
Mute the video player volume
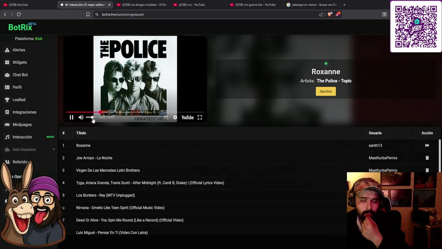81,118
